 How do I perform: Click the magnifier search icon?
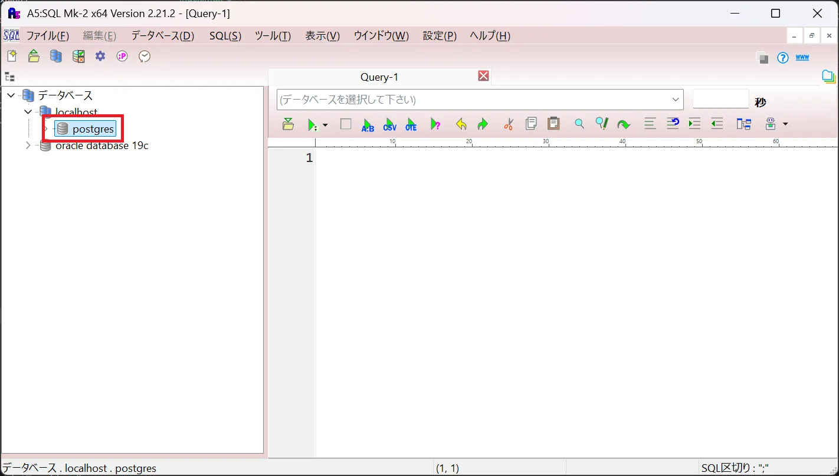579,124
